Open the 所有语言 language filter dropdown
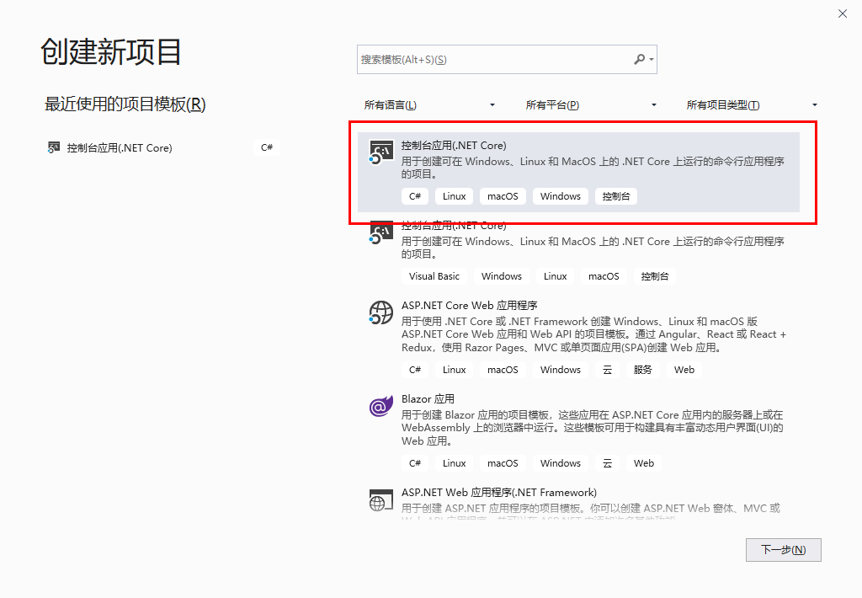The height and width of the screenshot is (598, 862). 429,105
